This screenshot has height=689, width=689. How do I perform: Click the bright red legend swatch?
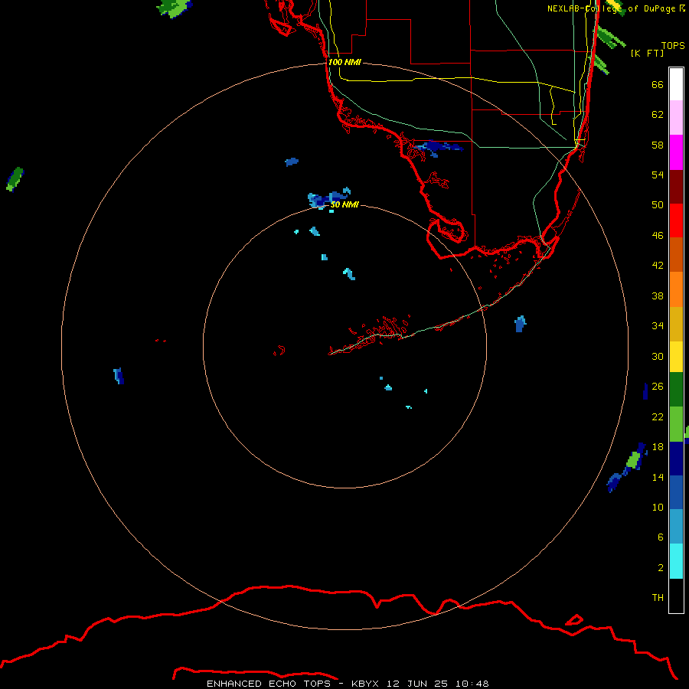[x=676, y=220]
